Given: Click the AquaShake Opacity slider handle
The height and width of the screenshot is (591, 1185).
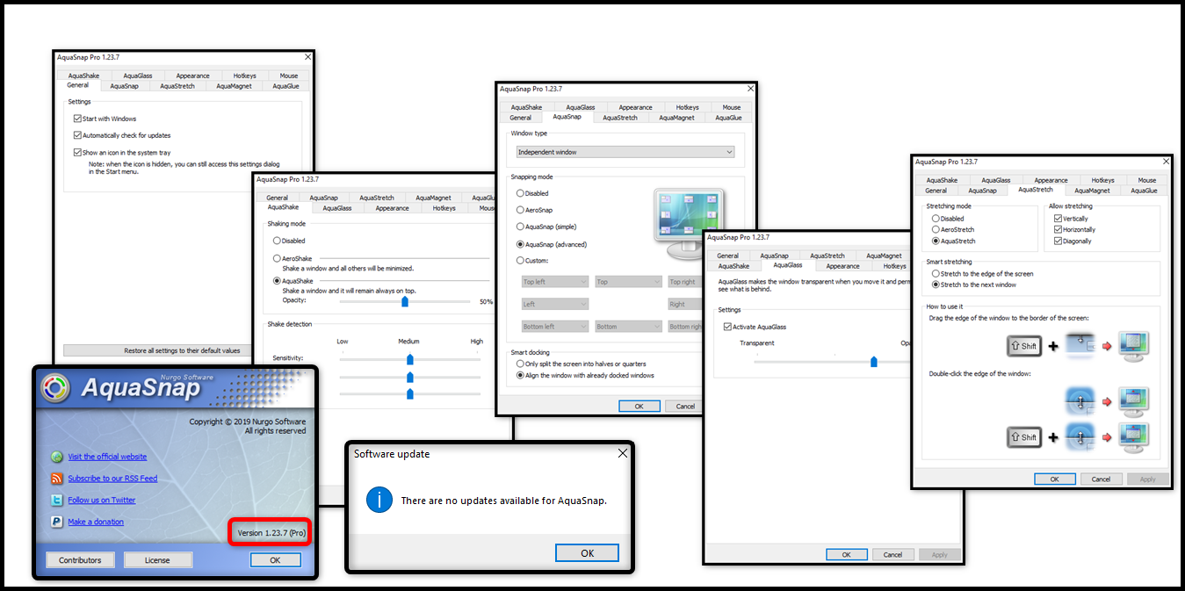Looking at the screenshot, I should point(405,301).
